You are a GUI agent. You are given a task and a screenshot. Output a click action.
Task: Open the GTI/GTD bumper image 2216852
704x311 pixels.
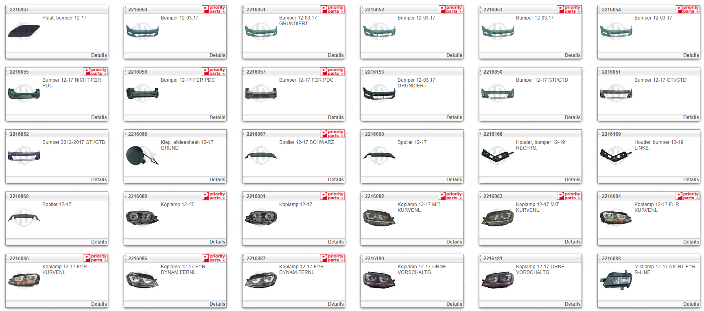click(24, 156)
